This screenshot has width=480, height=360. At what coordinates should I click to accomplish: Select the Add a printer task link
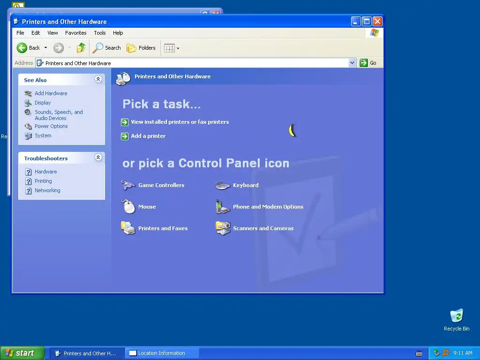click(148, 136)
